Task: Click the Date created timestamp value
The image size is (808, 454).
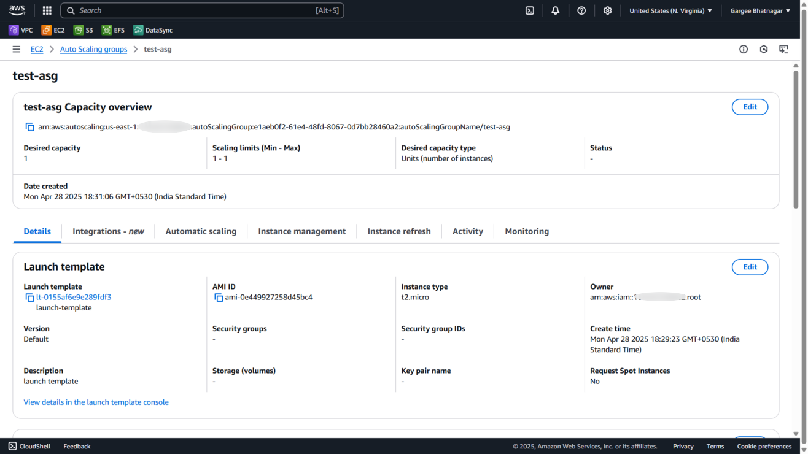Action: 125,197
